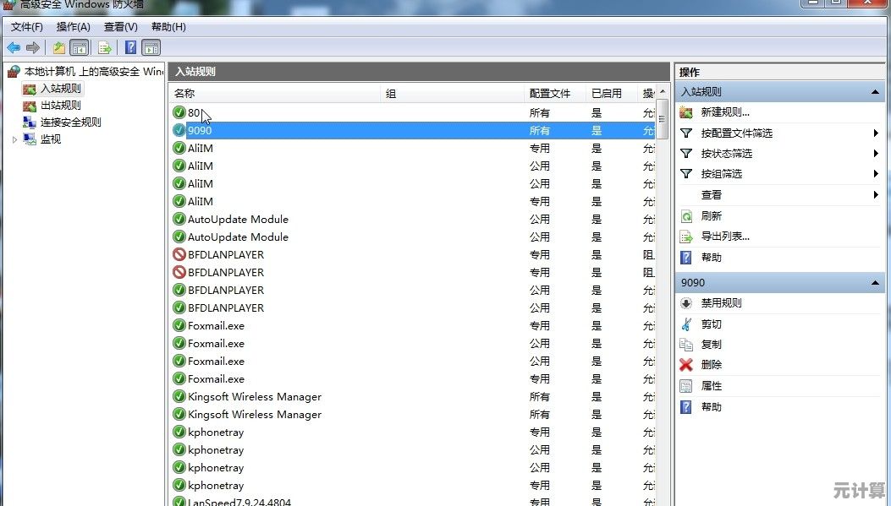891x506 pixels.
Task: Click the green 刷新 refresh icon
Action: pyautogui.click(x=686, y=216)
